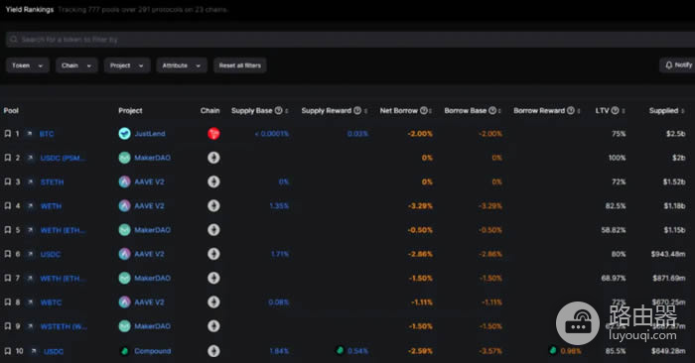Open external link arrow for row 6 USDC
Image resolution: width=695 pixels, height=363 pixels.
pos(30,254)
